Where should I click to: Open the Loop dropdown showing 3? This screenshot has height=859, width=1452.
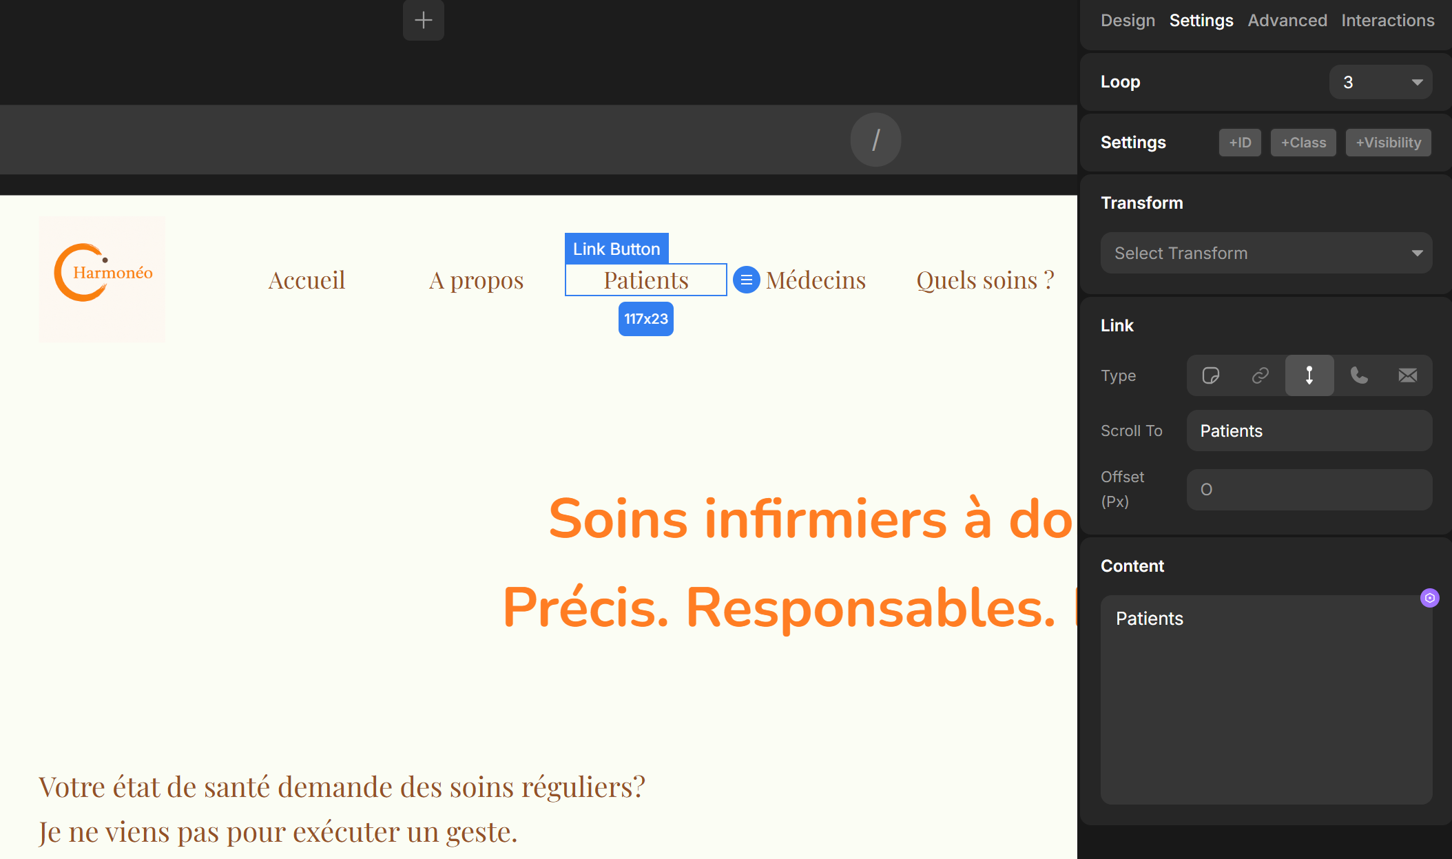1380,83
